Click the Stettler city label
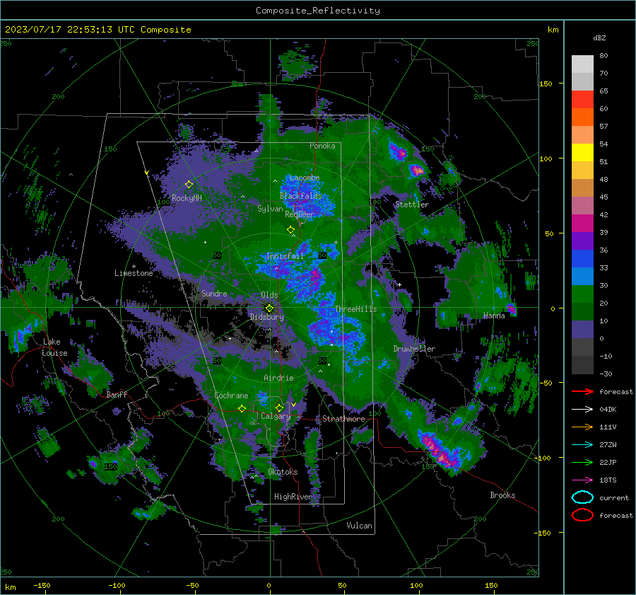636x595 pixels. [x=412, y=204]
